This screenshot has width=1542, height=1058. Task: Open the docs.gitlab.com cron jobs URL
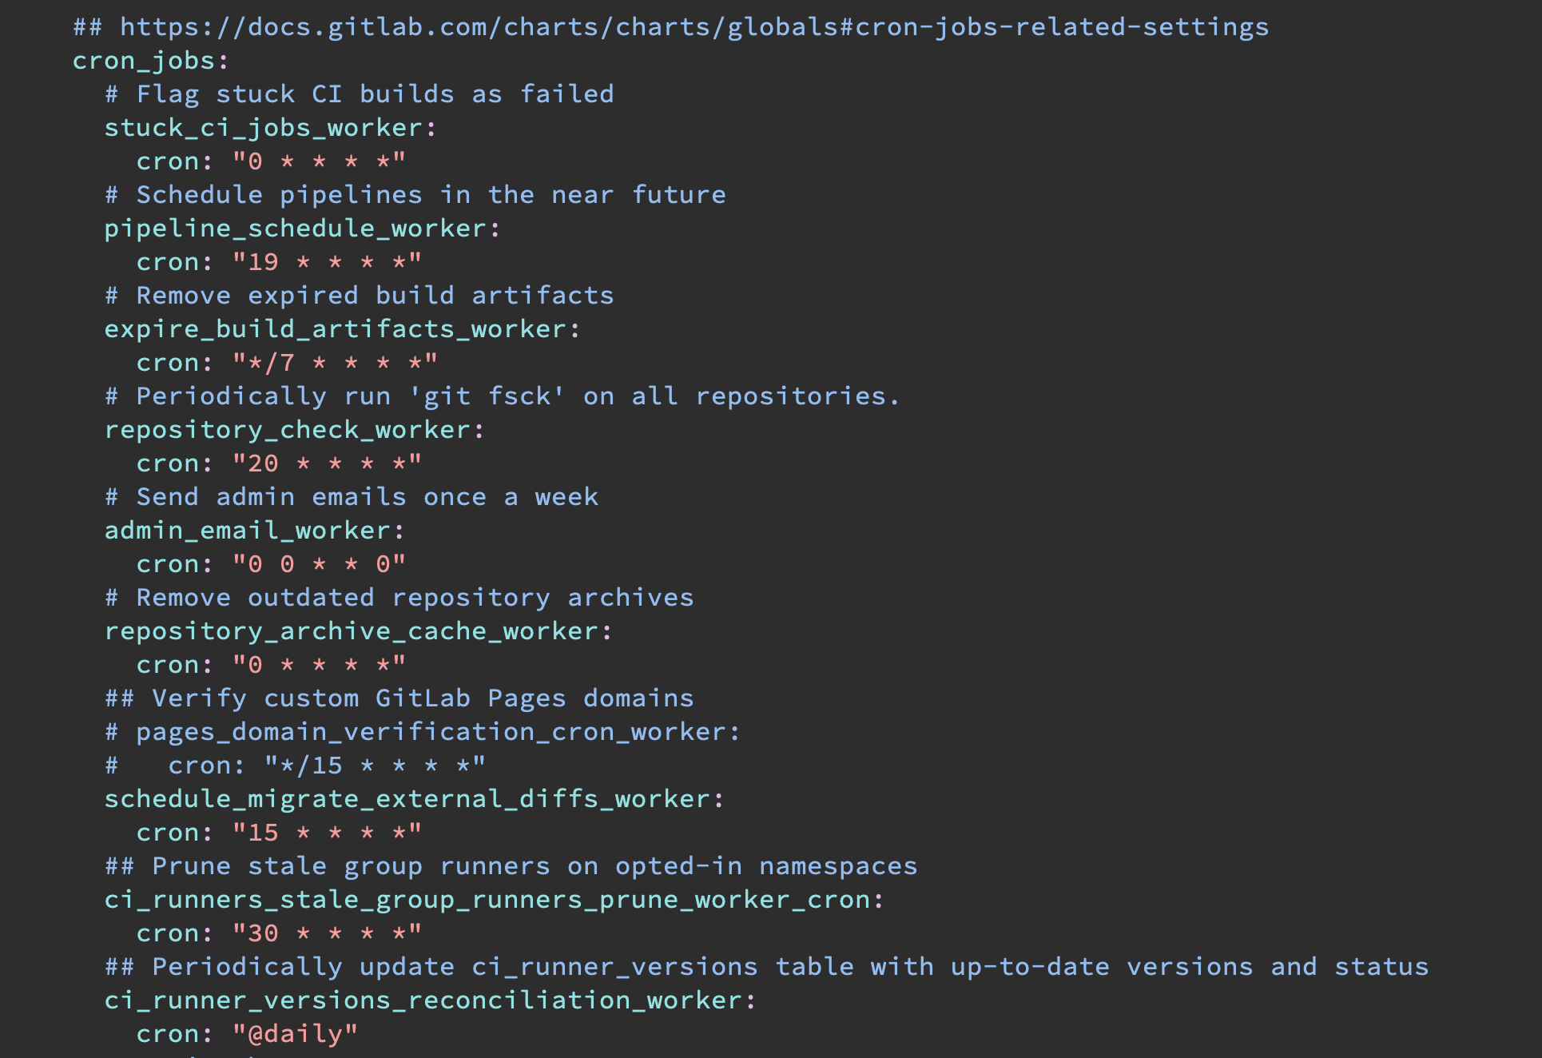pos(694,27)
